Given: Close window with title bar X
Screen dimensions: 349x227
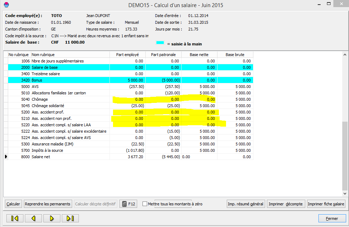Looking at the screenshot, I should click(342, 4).
